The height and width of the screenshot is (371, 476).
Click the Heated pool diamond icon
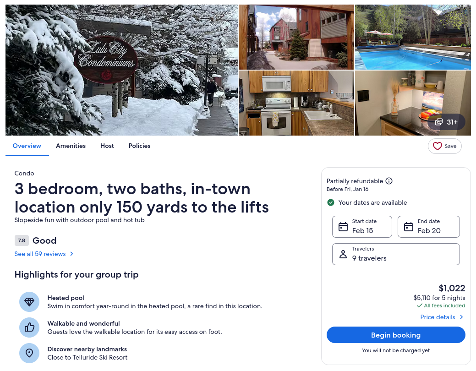29,302
